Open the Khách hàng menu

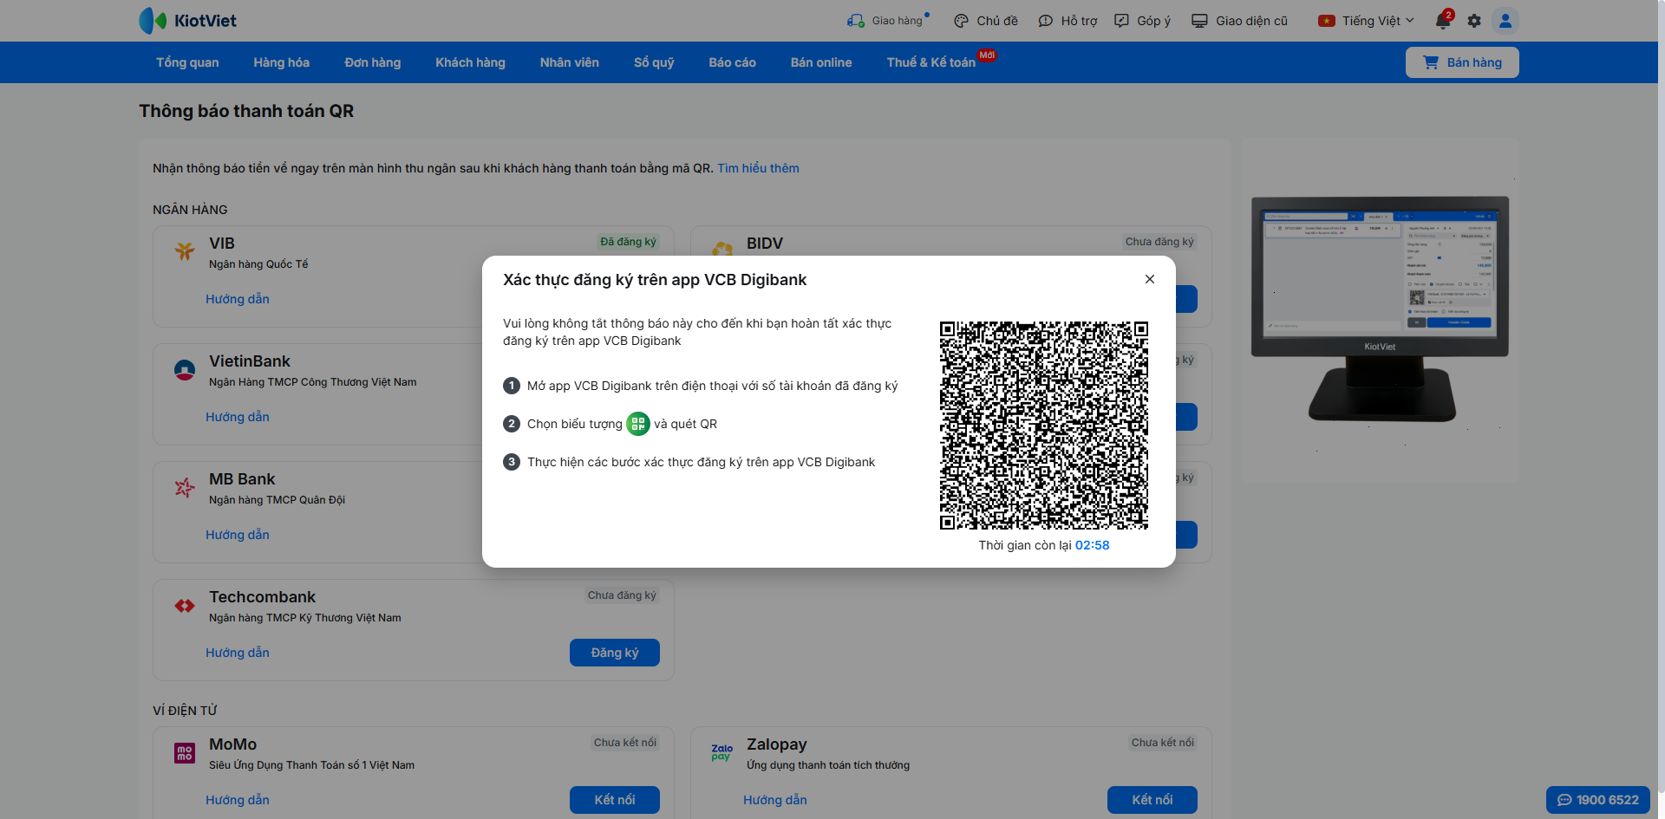tap(471, 62)
